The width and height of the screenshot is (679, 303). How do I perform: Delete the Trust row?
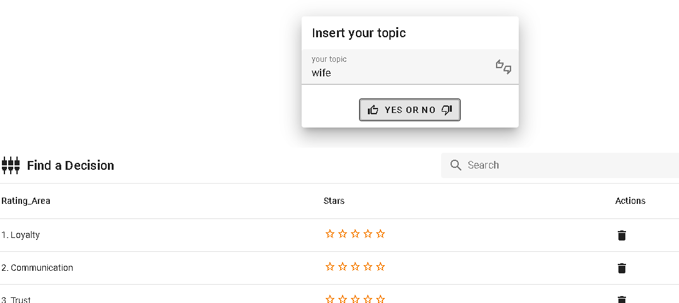pos(622,300)
